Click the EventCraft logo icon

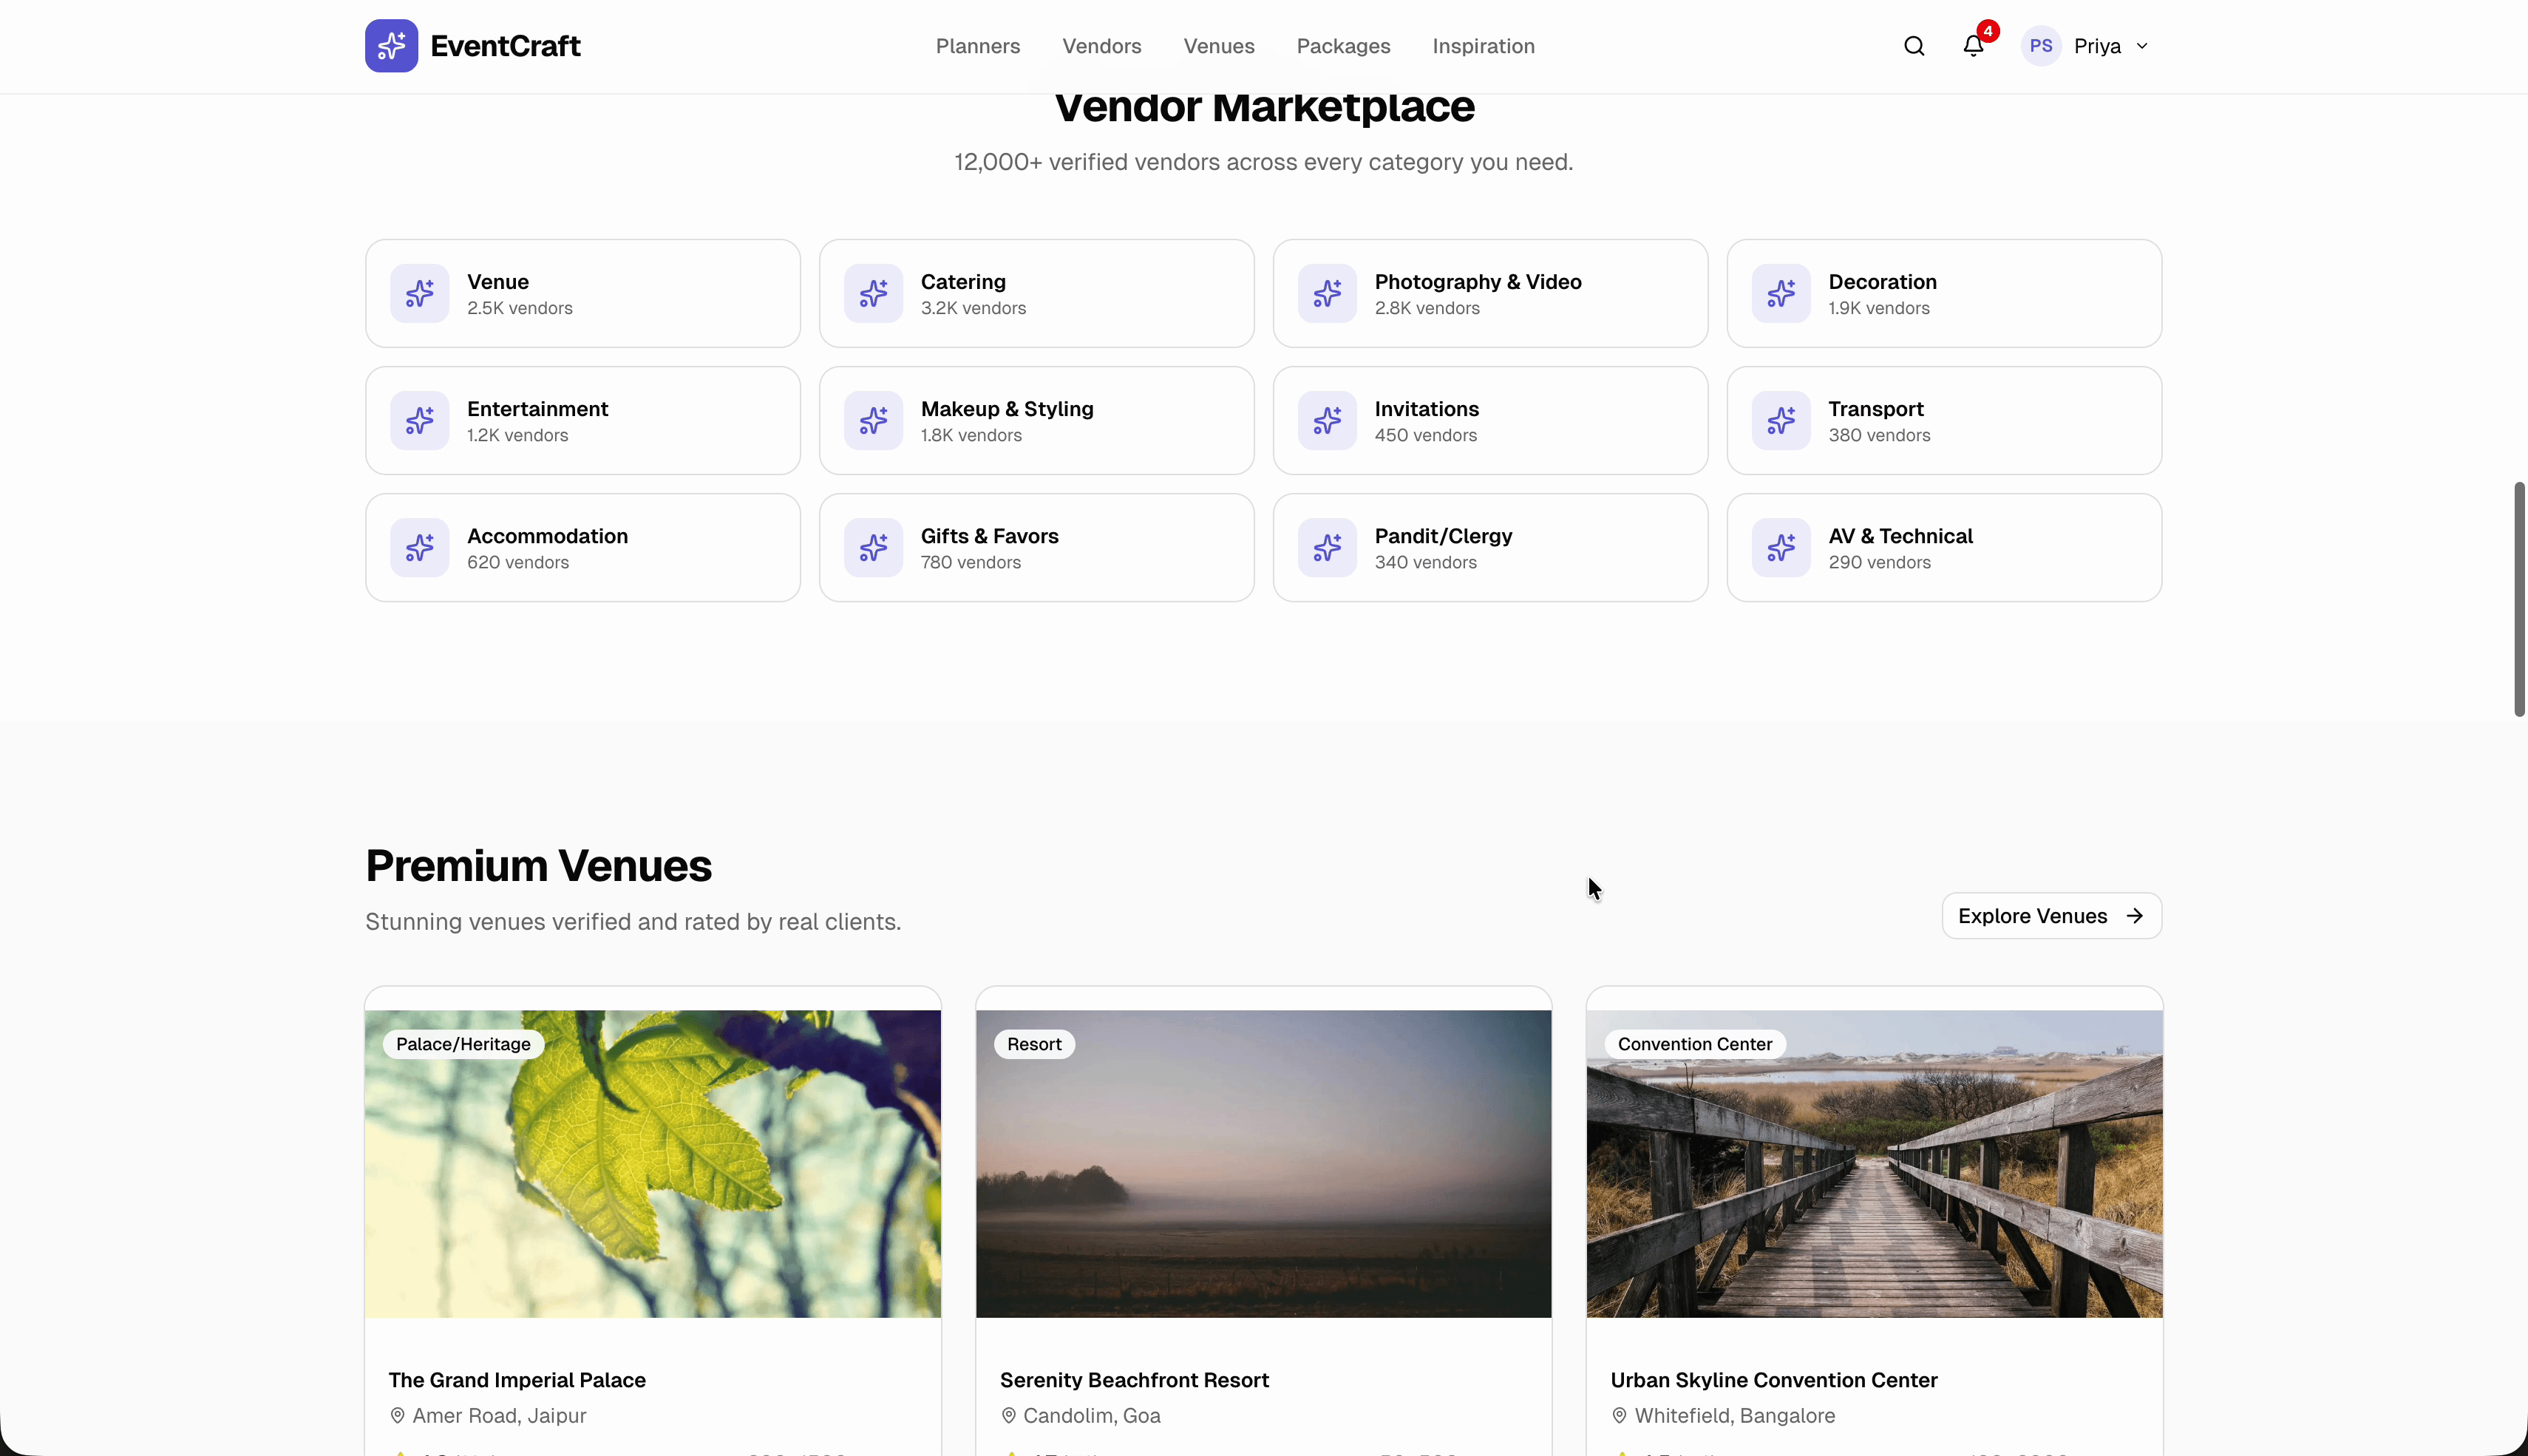tap(392, 45)
